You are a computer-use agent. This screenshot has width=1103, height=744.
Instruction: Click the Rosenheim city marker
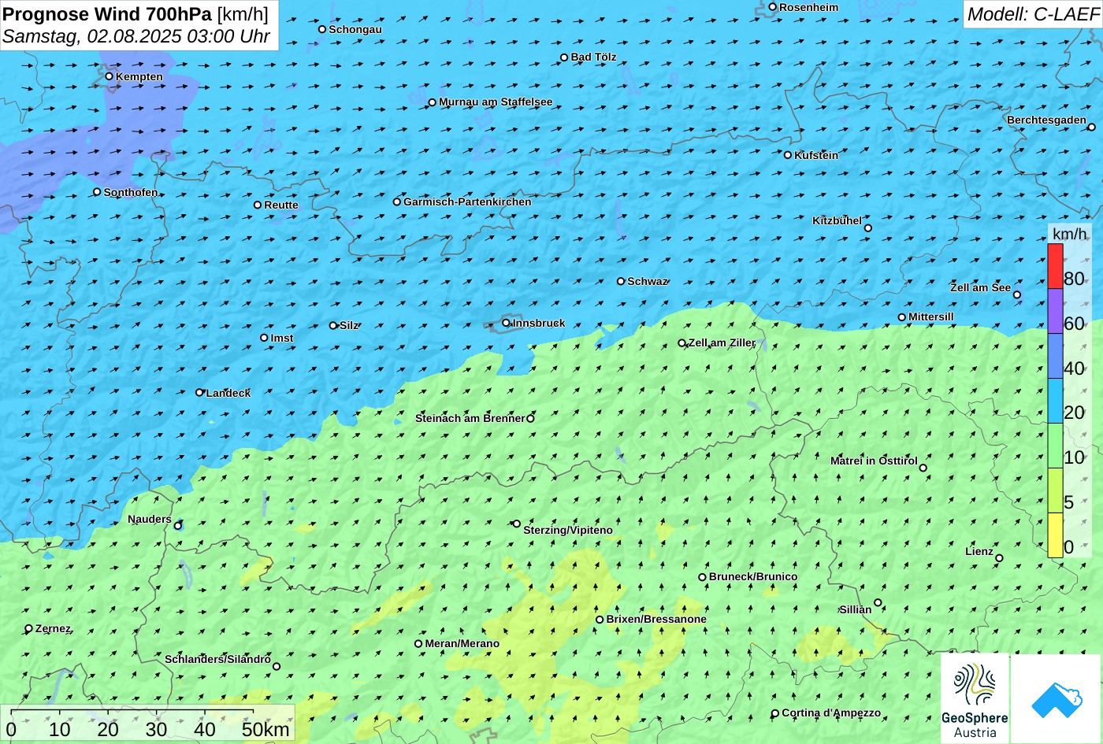(772, 7)
